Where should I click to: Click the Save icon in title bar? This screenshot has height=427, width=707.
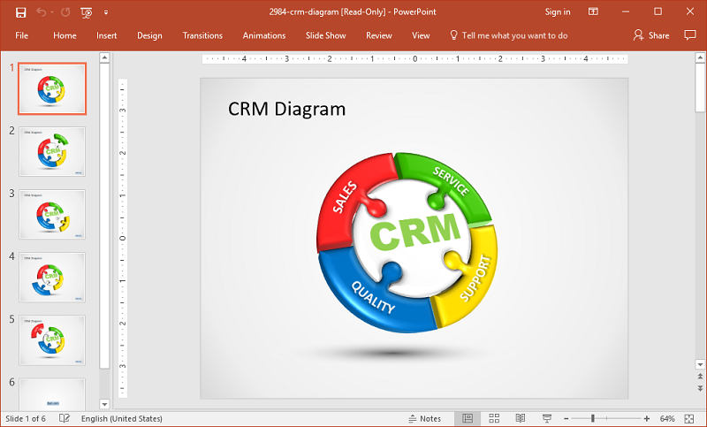[21, 12]
